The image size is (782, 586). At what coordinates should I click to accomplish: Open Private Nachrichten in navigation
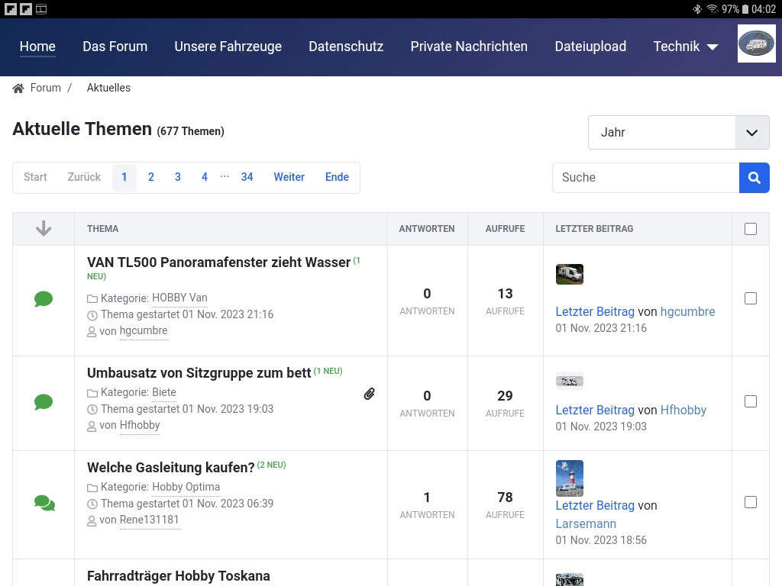[469, 47]
